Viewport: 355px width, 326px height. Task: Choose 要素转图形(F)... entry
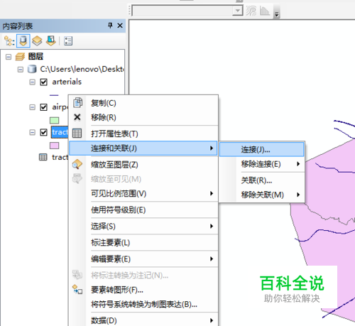coord(143,290)
